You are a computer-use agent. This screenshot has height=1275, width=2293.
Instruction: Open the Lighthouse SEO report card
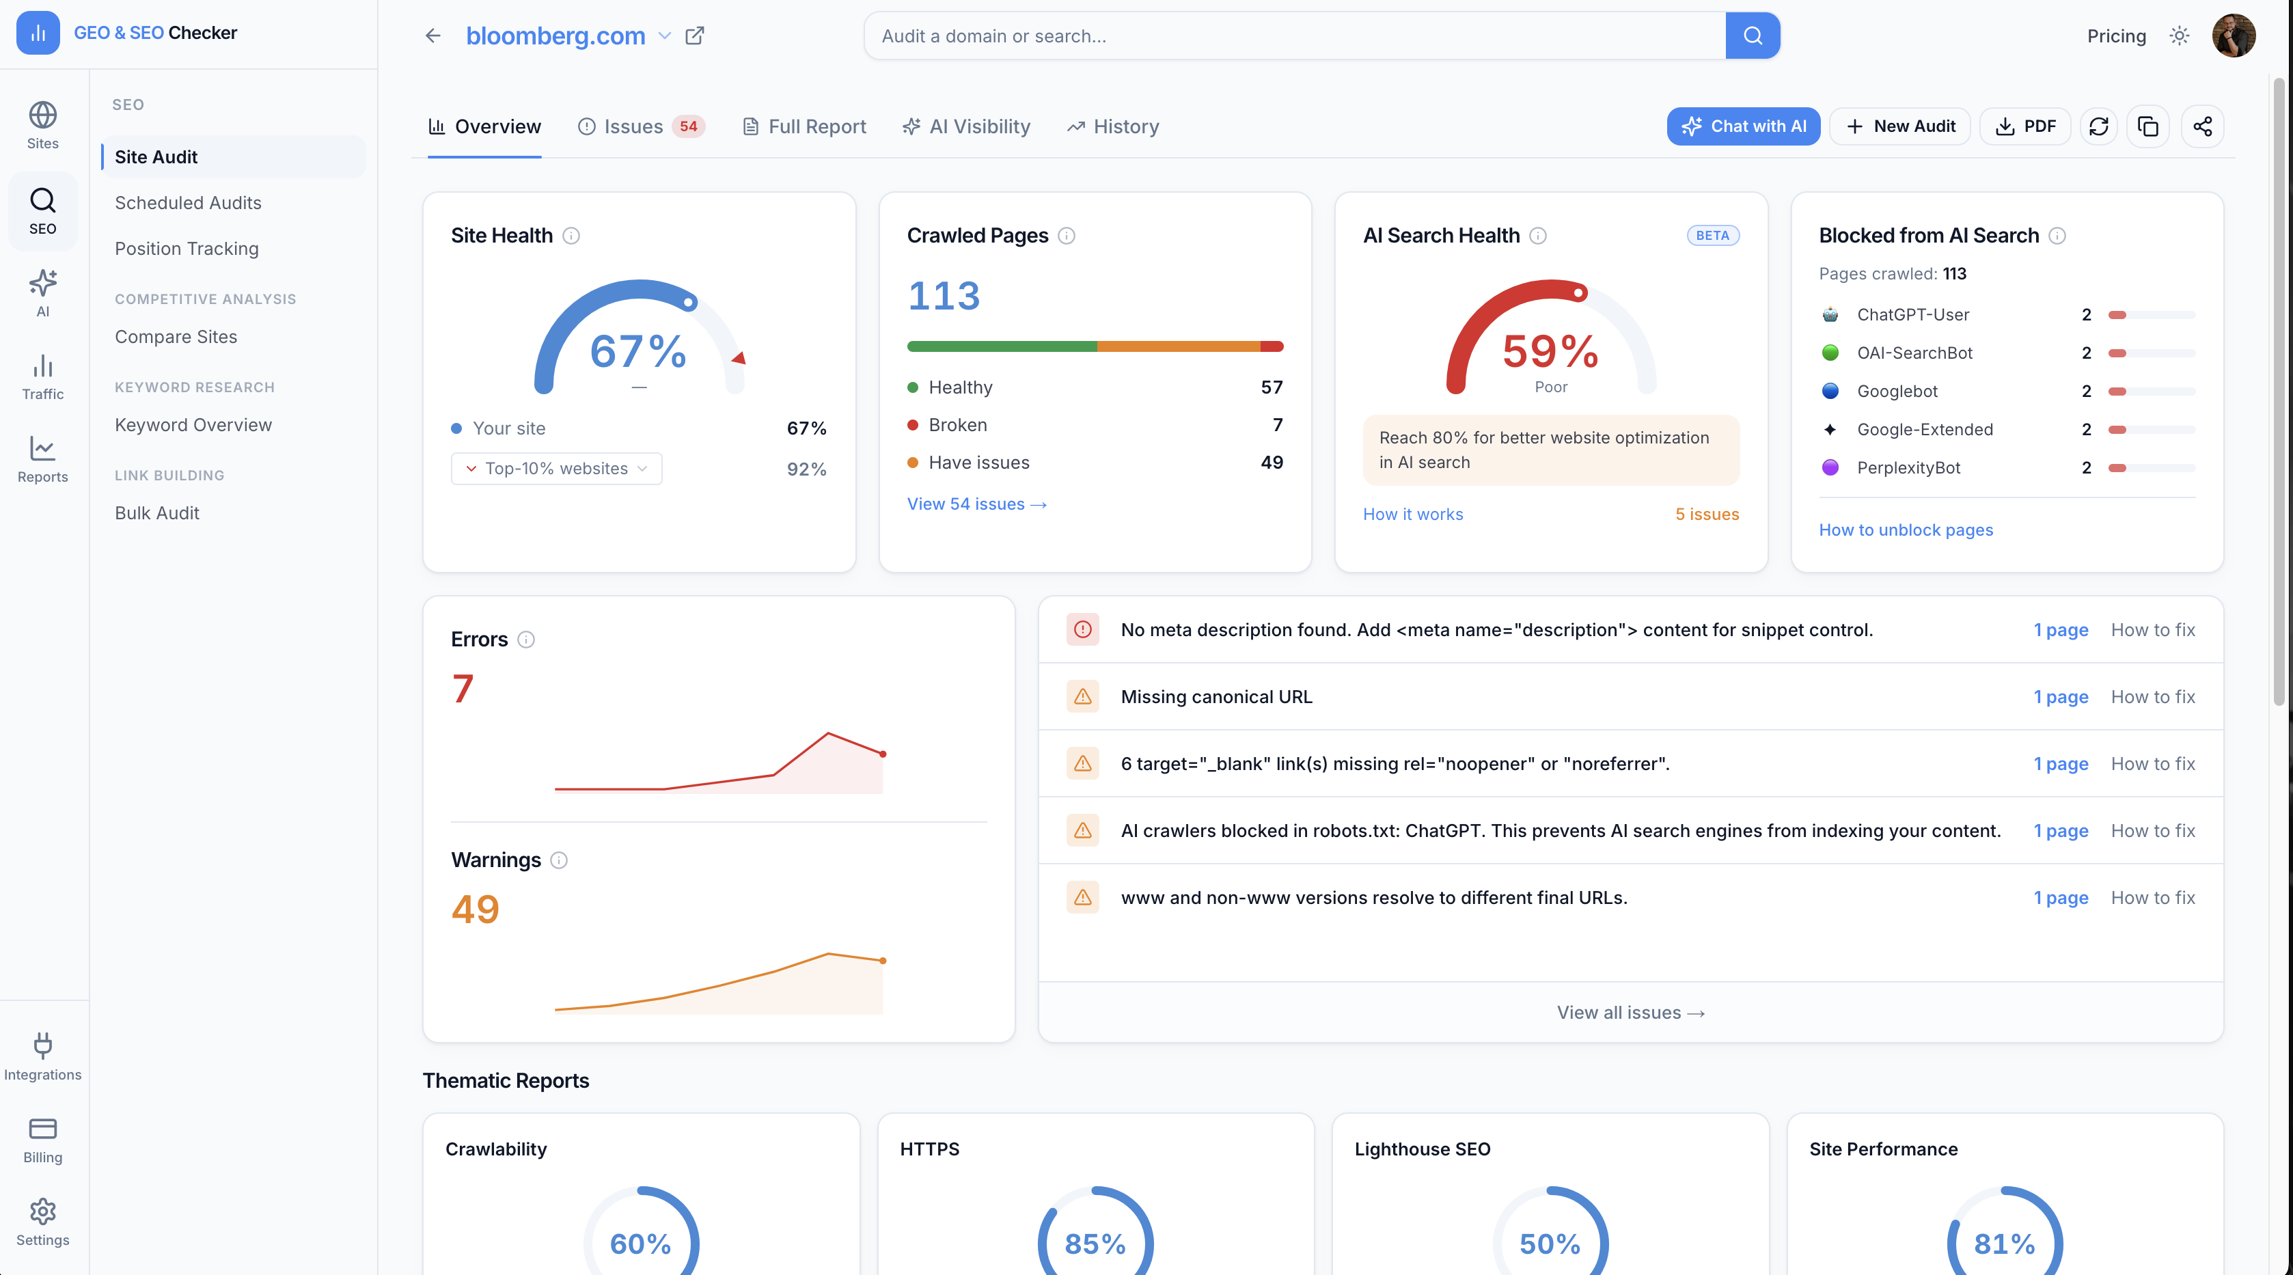click(1550, 1193)
